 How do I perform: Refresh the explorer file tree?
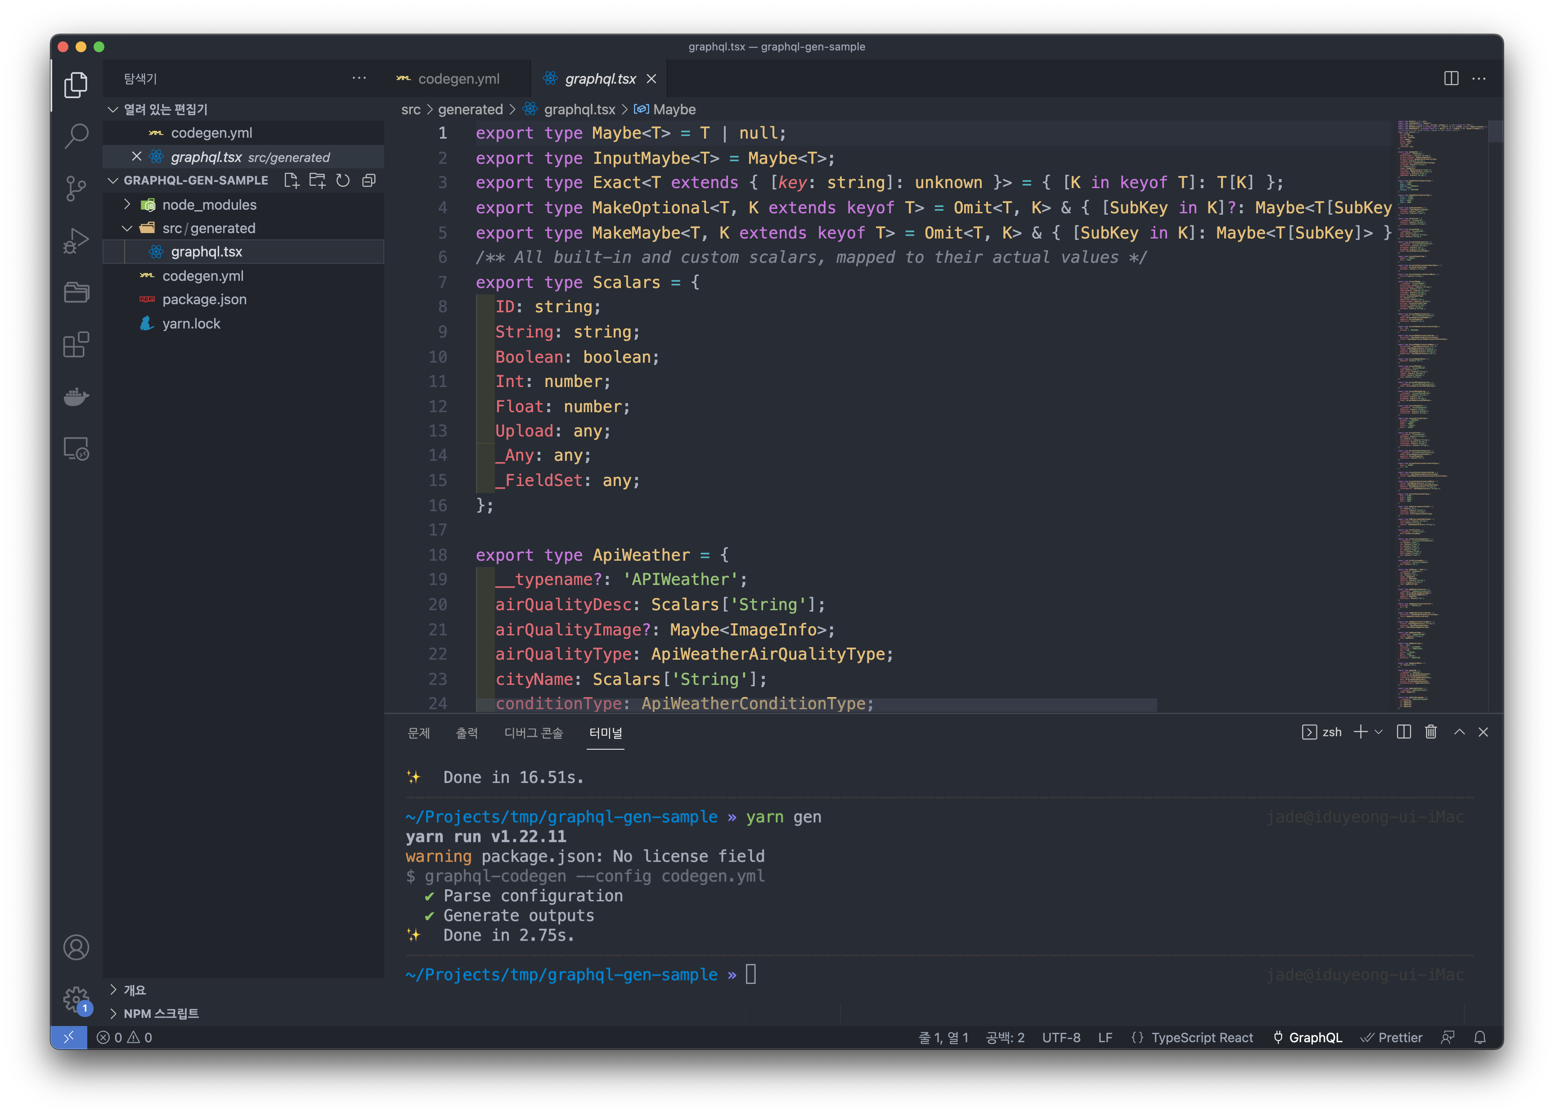pos(343,180)
